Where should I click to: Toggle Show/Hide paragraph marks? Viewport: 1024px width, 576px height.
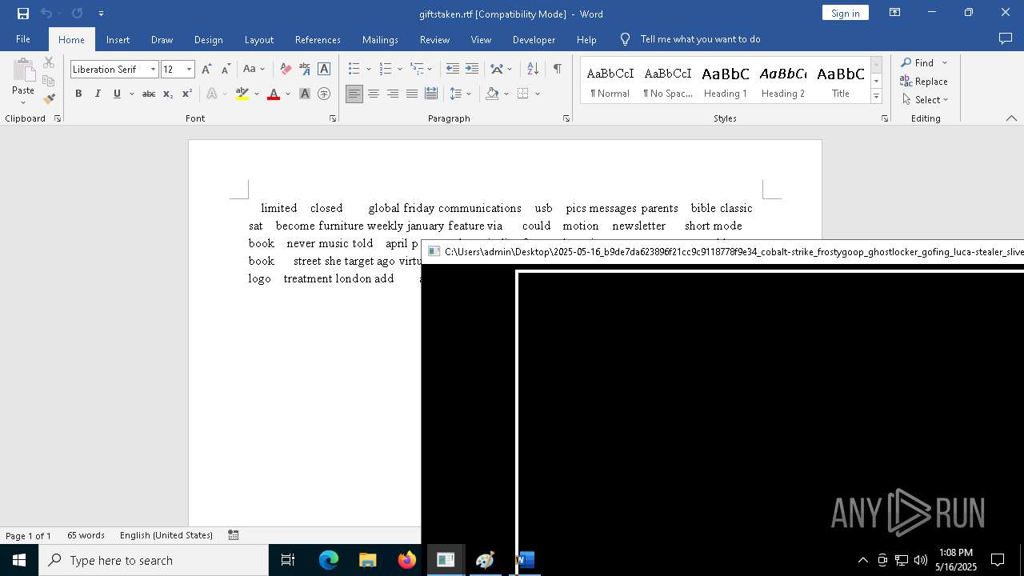[557, 69]
